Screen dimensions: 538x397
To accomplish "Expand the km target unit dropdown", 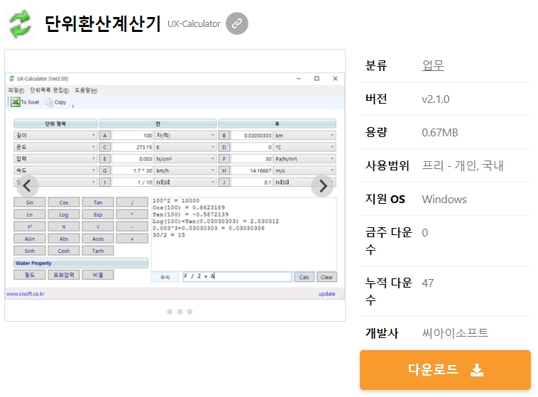I will tap(304, 136).
